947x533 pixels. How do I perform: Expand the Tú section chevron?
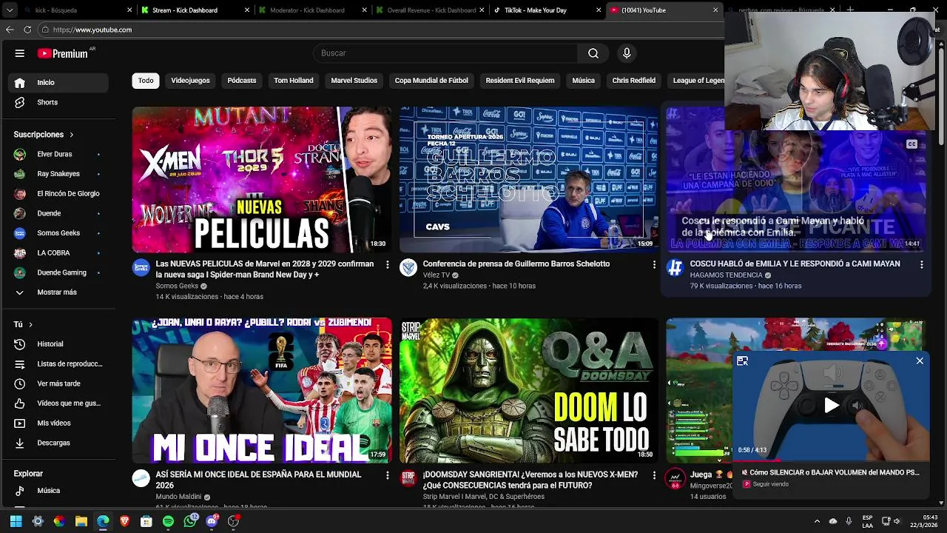click(30, 324)
